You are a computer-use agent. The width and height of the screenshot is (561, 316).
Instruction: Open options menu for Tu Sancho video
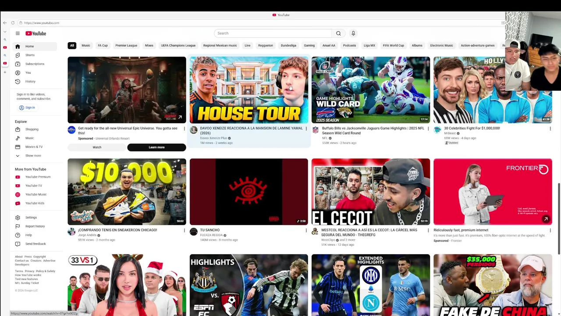306,230
